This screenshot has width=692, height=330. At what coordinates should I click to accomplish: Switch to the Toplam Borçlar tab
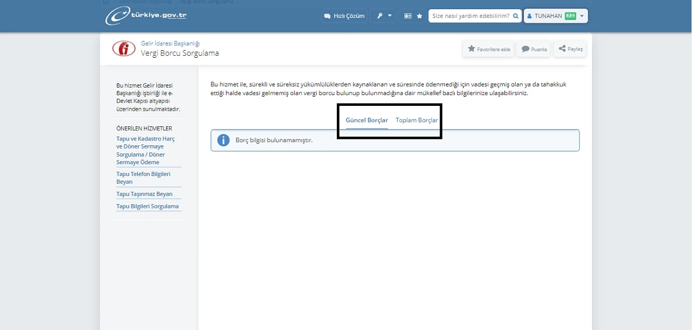417,120
